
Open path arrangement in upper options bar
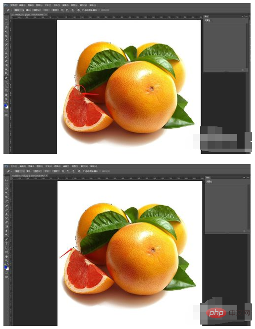click(72, 10)
